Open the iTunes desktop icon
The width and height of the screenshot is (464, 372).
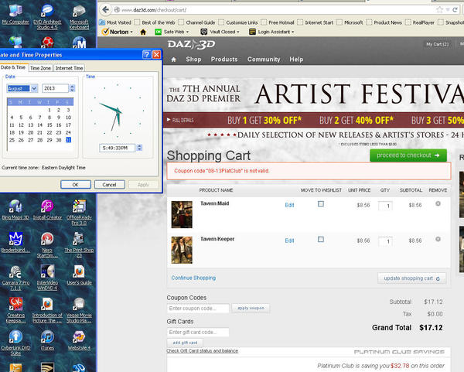(47, 340)
